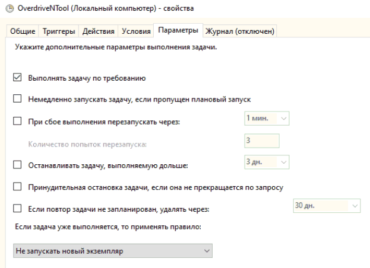Expand the 1 мин. restart interval dropdown
The image size is (370, 268).
267,118
